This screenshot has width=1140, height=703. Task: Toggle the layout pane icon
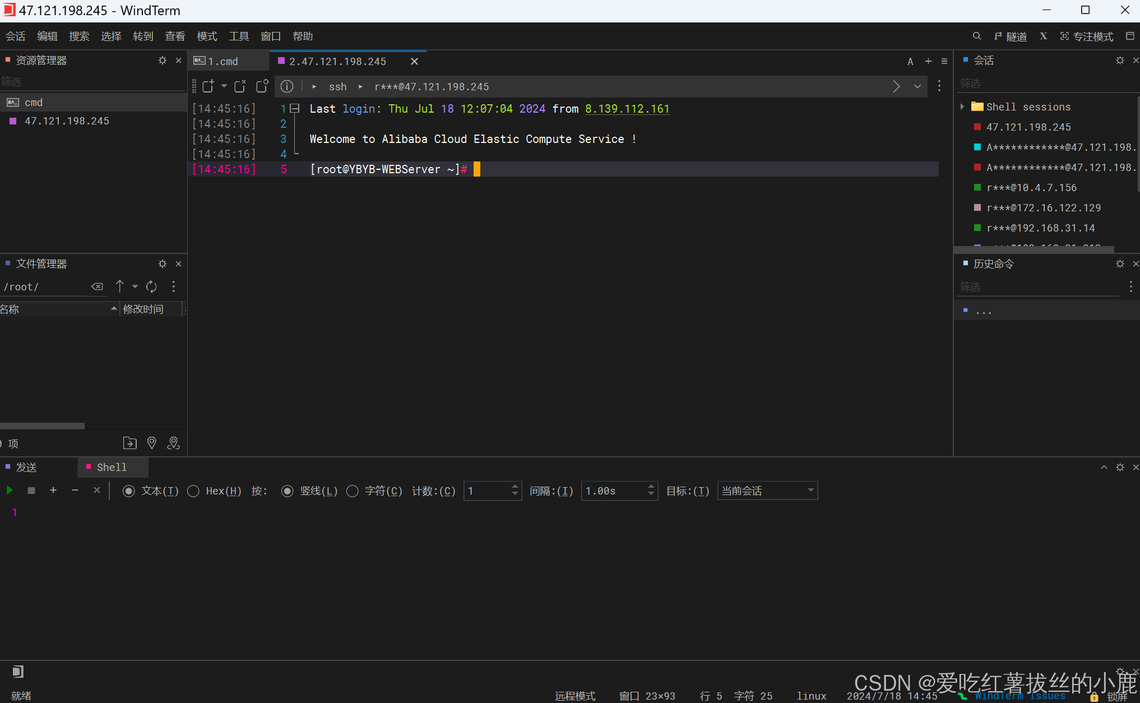point(1130,36)
